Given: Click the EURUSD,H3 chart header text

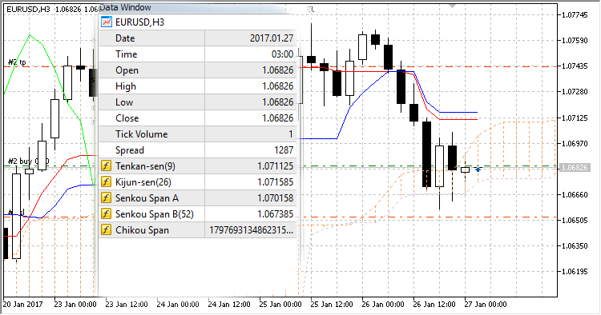Looking at the screenshot, I should [x=28, y=9].
